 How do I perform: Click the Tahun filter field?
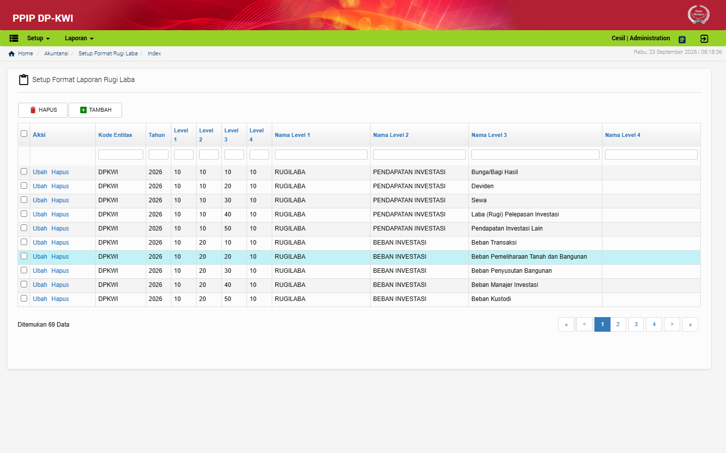[158, 155]
